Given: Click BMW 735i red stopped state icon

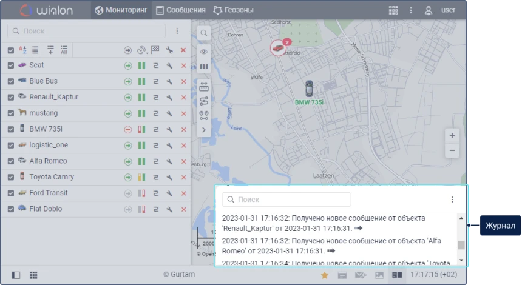Looking at the screenshot, I should point(128,129).
